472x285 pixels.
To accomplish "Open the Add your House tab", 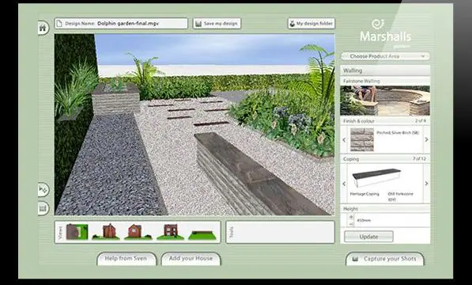I will tap(191, 259).
